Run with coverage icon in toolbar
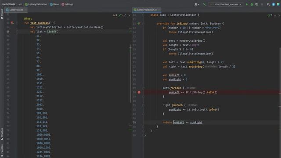Screen dimensions: 281x158 pos(256,4)
